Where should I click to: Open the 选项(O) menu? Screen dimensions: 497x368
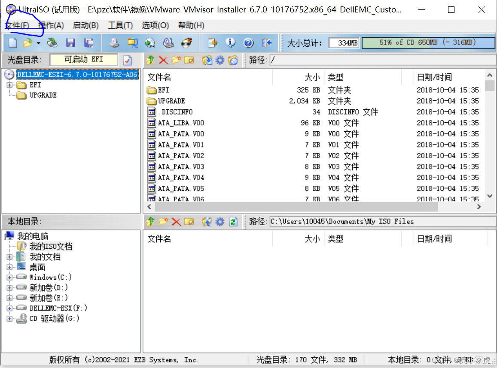point(156,25)
